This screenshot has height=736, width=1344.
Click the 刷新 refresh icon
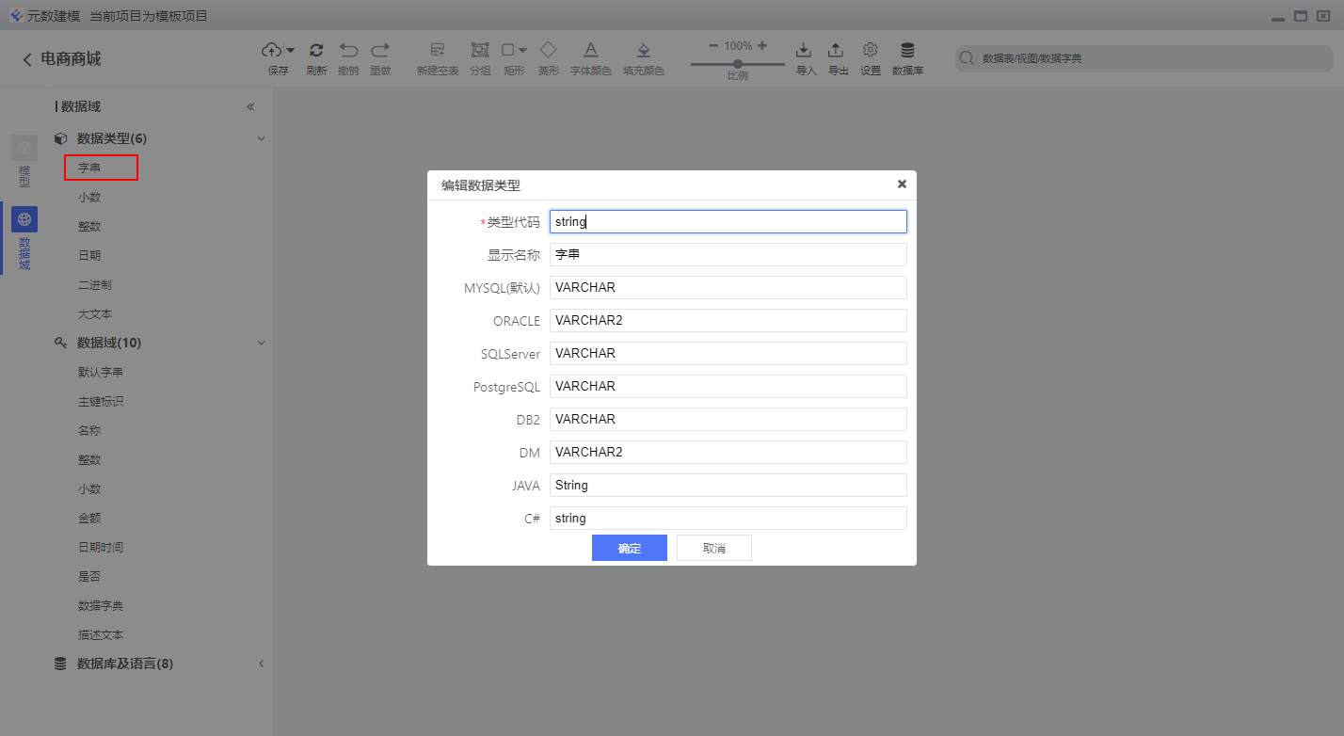pos(316,50)
